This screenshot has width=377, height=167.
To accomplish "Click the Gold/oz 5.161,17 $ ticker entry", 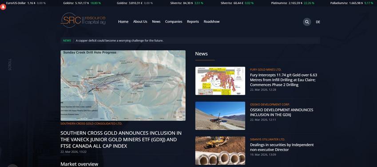I will coord(82,3).
